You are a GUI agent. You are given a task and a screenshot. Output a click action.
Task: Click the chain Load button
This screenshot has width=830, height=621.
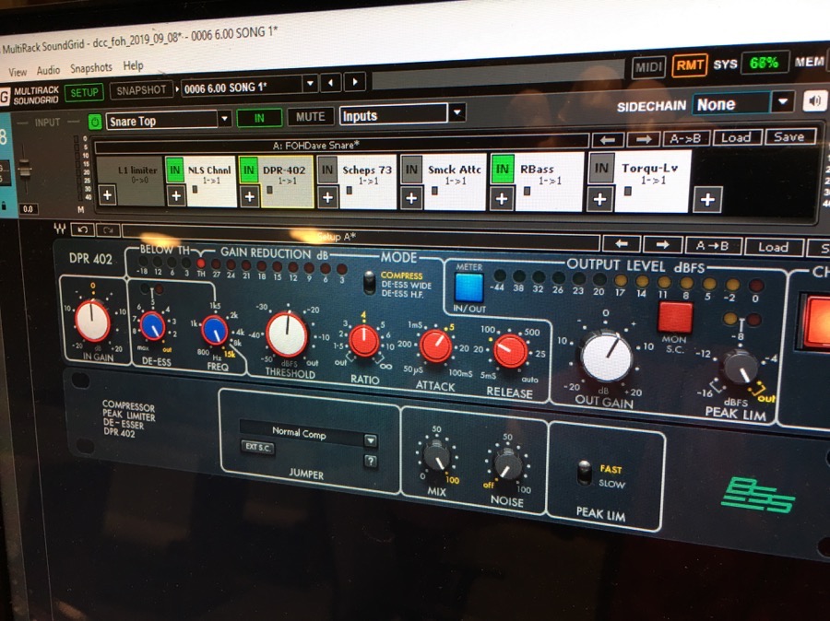pyautogui.click(x=736, y=137)
